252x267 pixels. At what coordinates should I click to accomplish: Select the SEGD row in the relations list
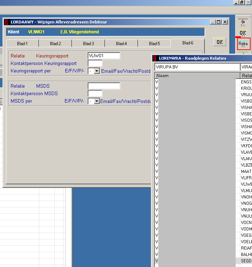(203, 261)
